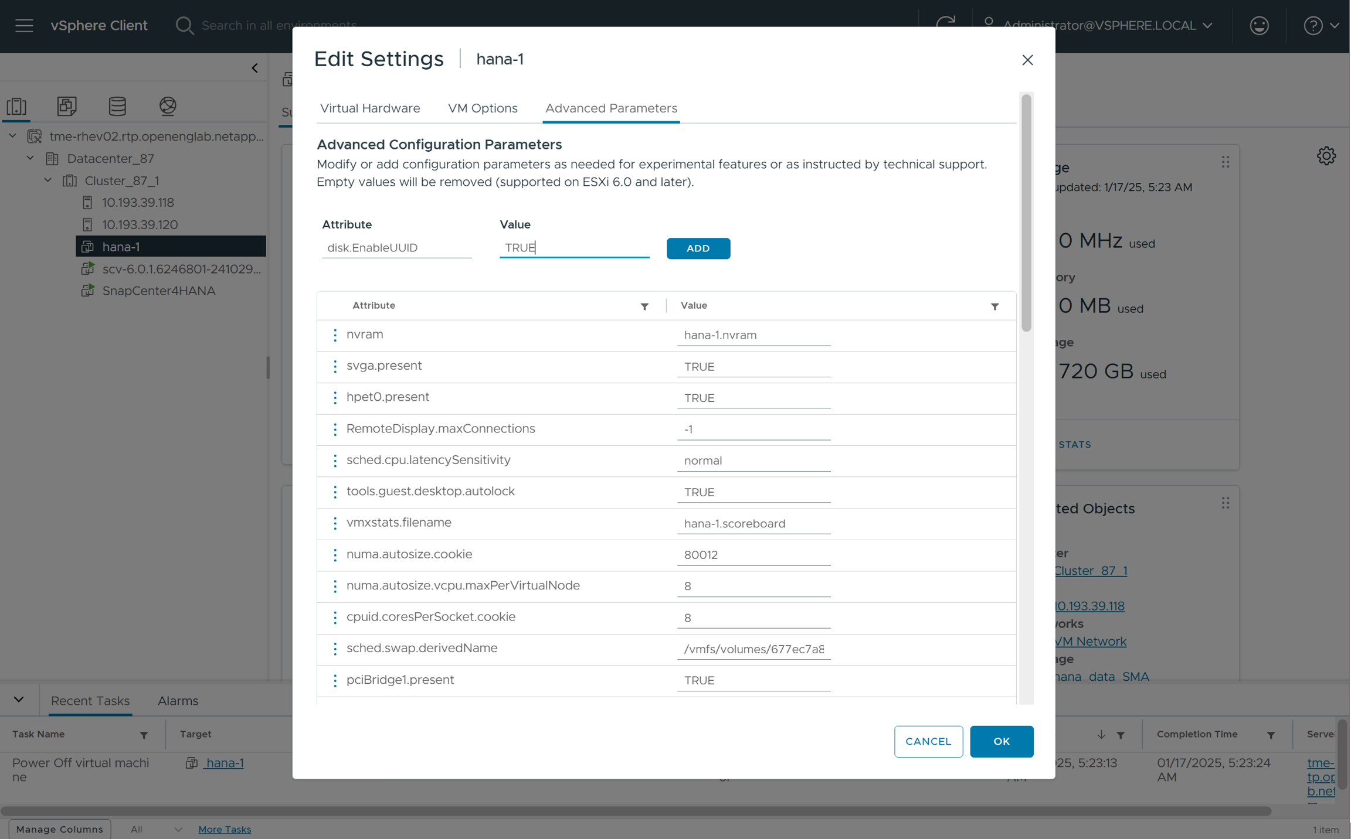Click the smiley feedback icon

click(1259, 26)
